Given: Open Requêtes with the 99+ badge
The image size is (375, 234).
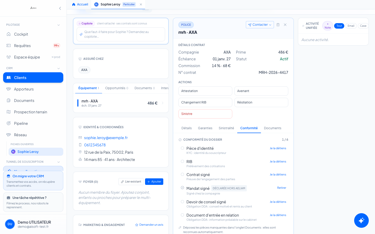Looking at the screenshot, I should (x=33, y=46).
